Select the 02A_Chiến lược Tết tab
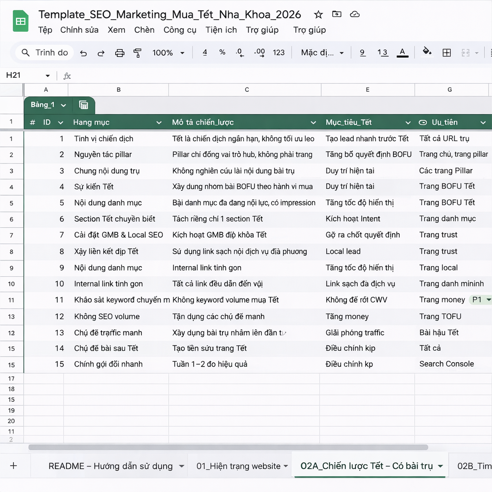 pyautogui.click(x=367, y=466)
